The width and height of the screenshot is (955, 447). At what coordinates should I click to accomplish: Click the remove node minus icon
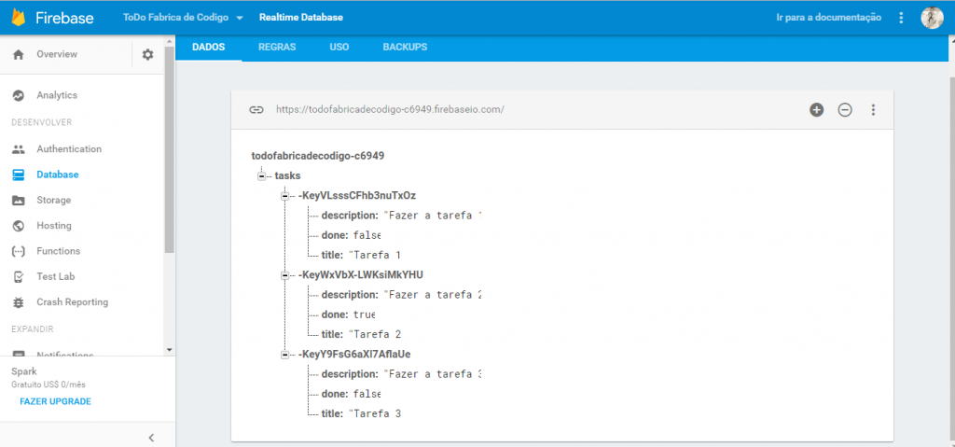tap(845, 110)
